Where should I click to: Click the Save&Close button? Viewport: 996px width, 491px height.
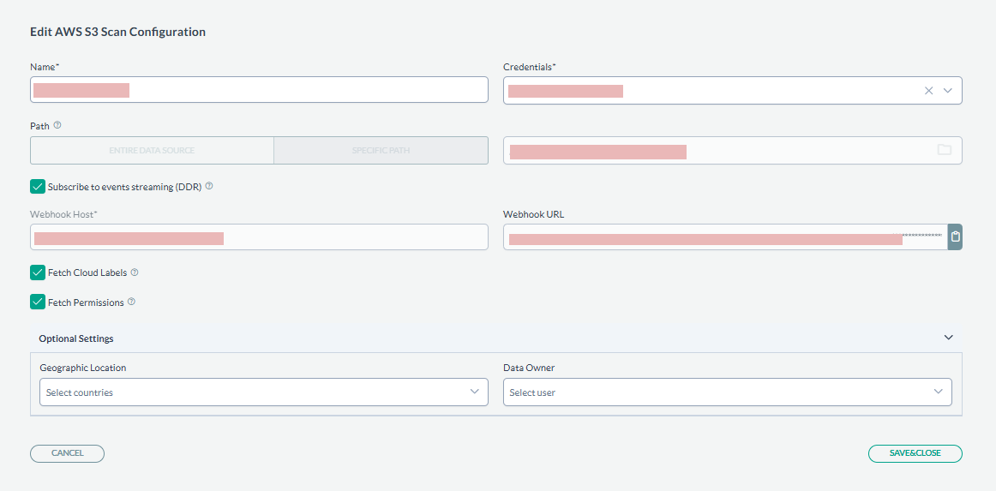point(915,453)
